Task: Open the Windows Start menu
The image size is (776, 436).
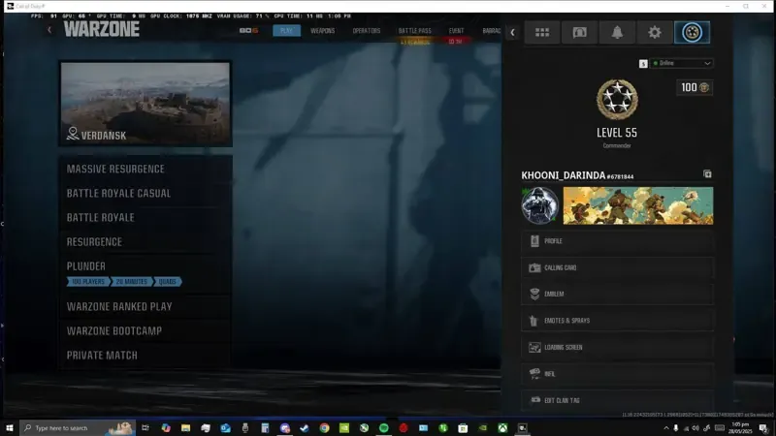Action: pos(10,428)
